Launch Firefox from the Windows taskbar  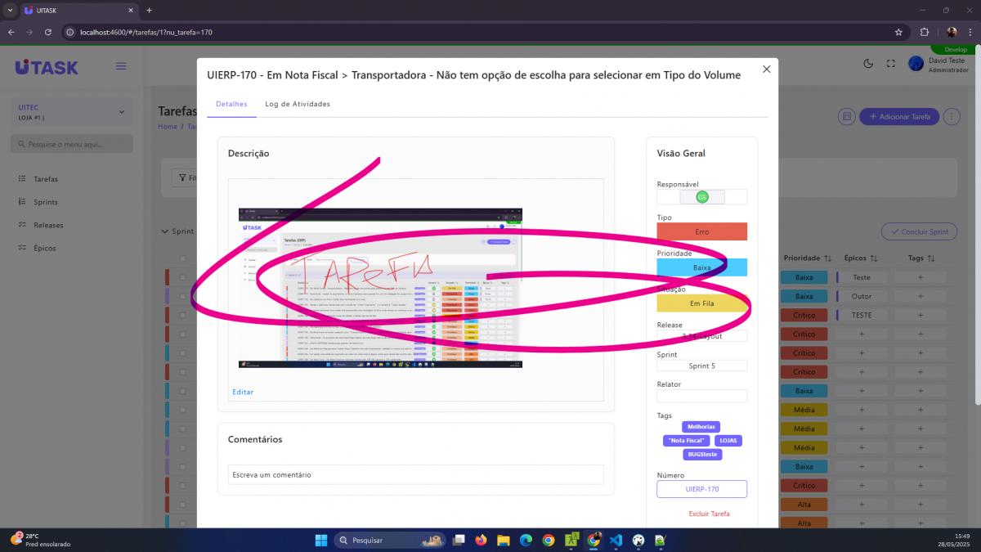[x=481, y=541]
